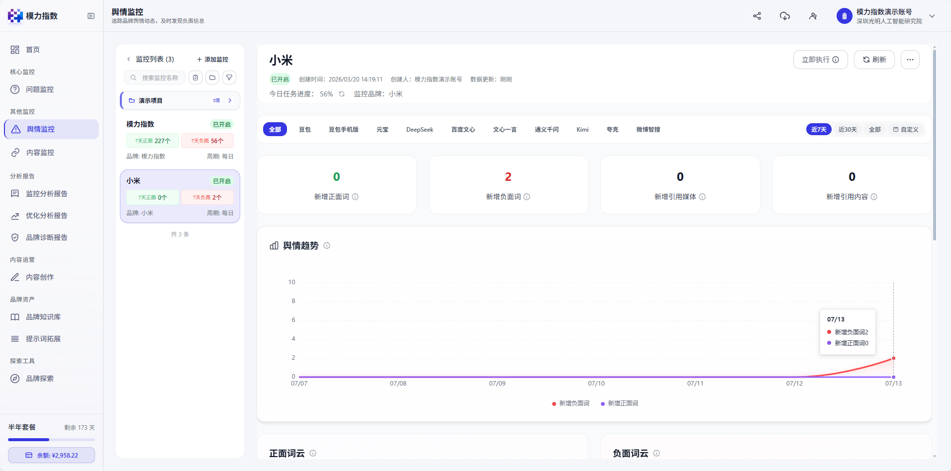Screen dimensions: 951x471
Task: Select the 元宝 tab
Action: (382, 130)
